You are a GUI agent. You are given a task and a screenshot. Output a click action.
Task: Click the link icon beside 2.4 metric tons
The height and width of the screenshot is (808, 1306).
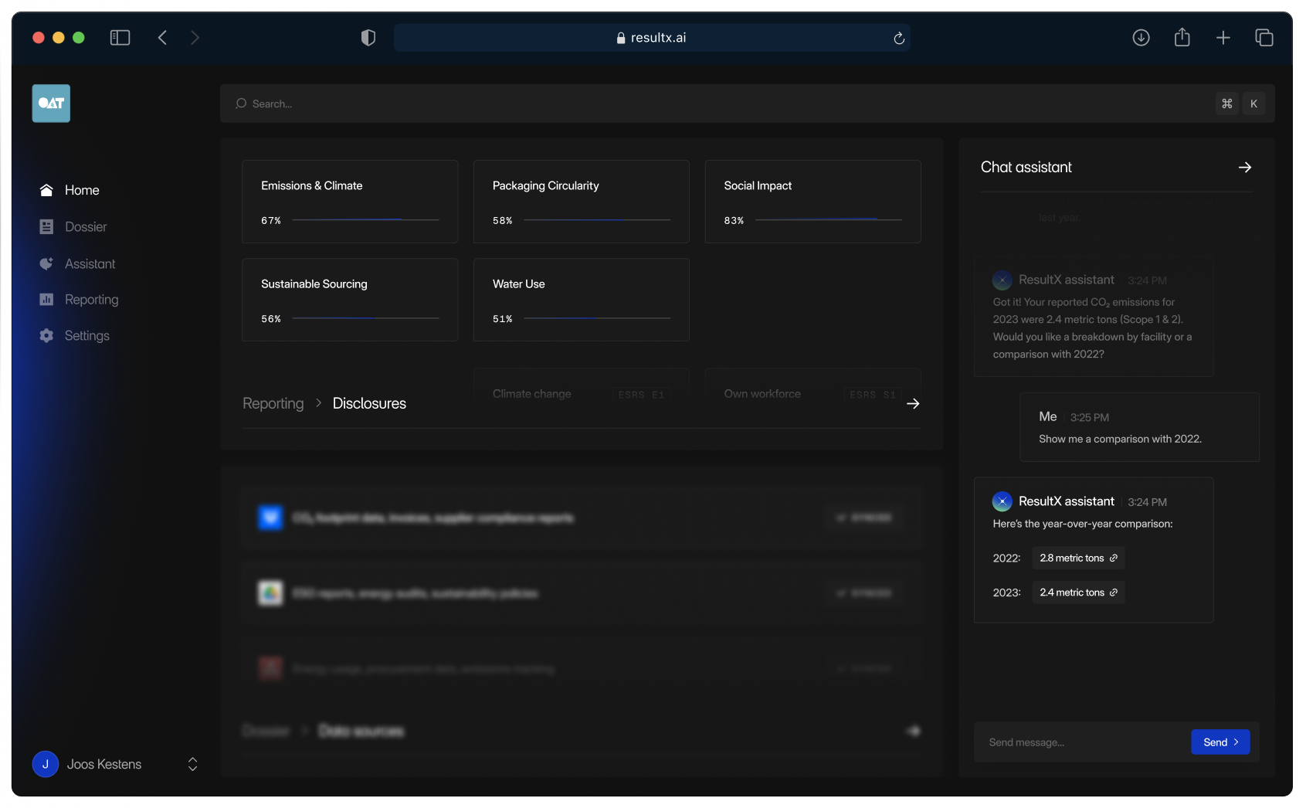tap(1113, 592)
